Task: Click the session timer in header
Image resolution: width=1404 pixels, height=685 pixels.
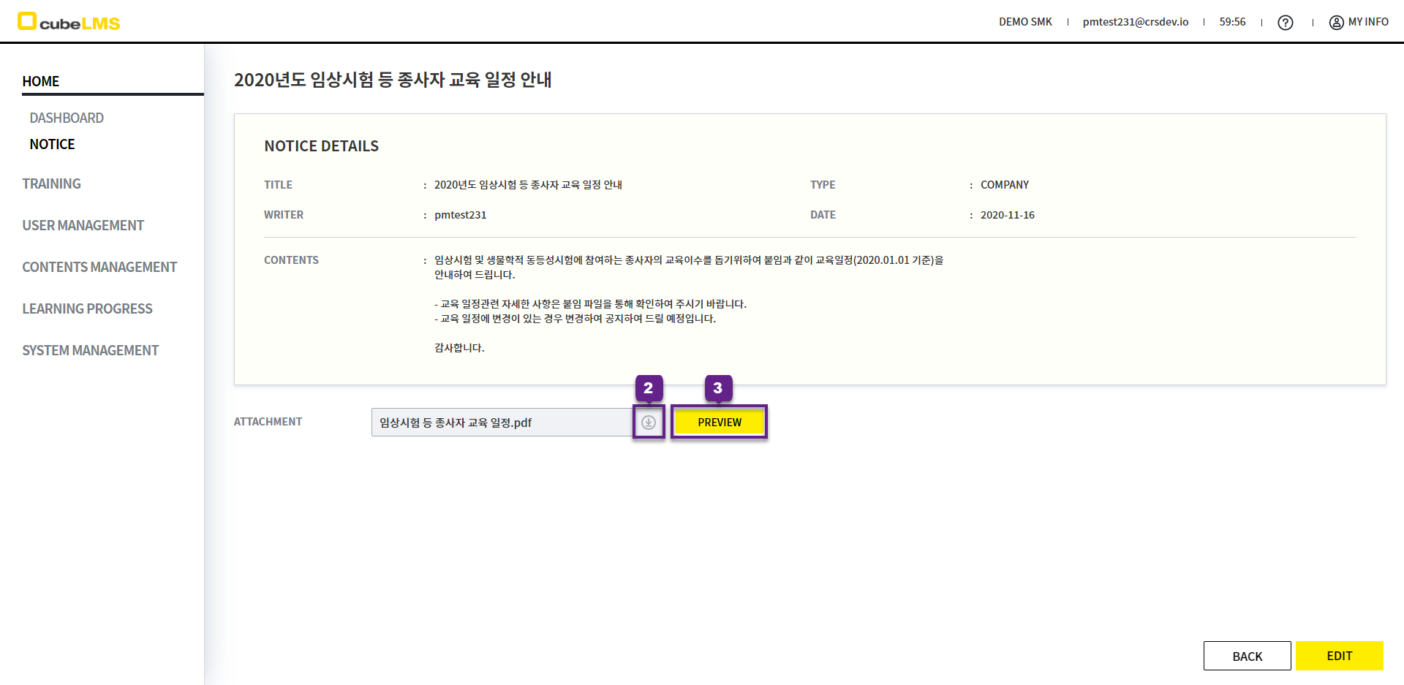Action: (x=1232, y=22)
